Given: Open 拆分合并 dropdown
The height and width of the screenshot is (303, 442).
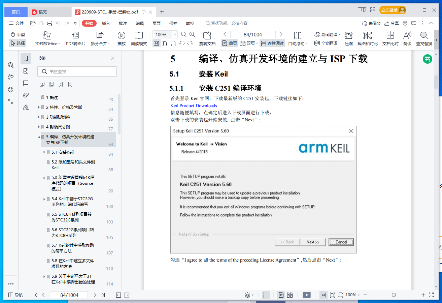Looking at the screenshot, I should [x=100, y=39].
